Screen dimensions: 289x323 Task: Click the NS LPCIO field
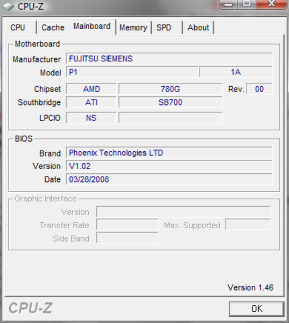[91, 118]
